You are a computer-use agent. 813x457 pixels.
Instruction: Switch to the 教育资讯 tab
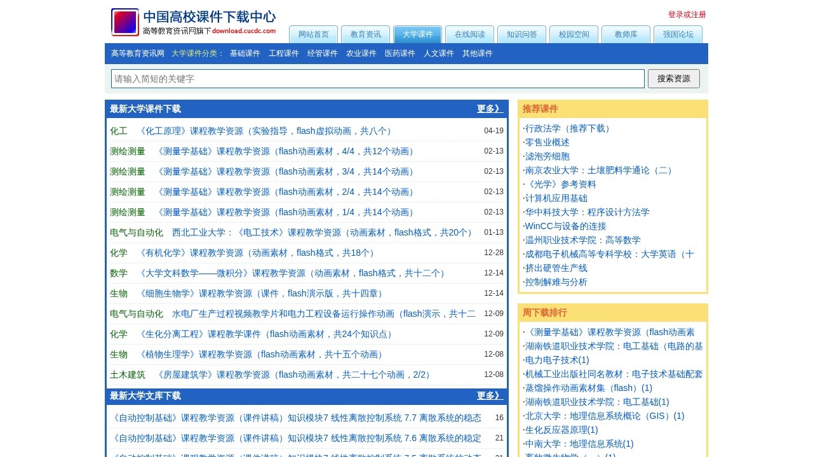coord(366,34)
